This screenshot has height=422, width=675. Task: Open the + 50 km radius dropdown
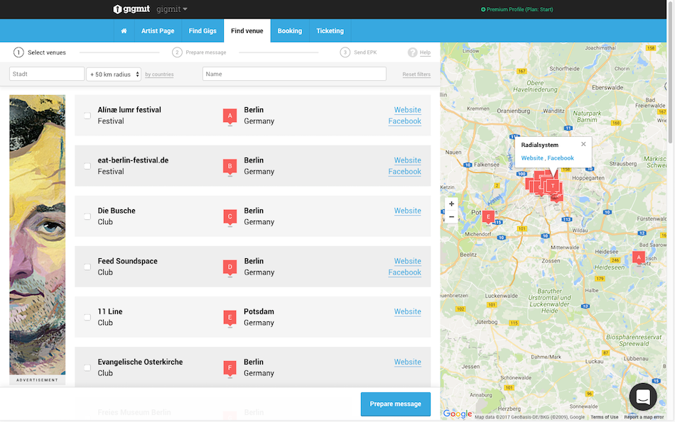[114, 74]
